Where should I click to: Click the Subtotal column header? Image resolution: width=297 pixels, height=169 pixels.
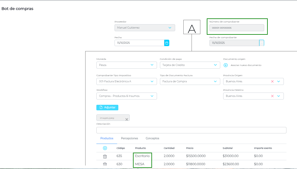228,148
